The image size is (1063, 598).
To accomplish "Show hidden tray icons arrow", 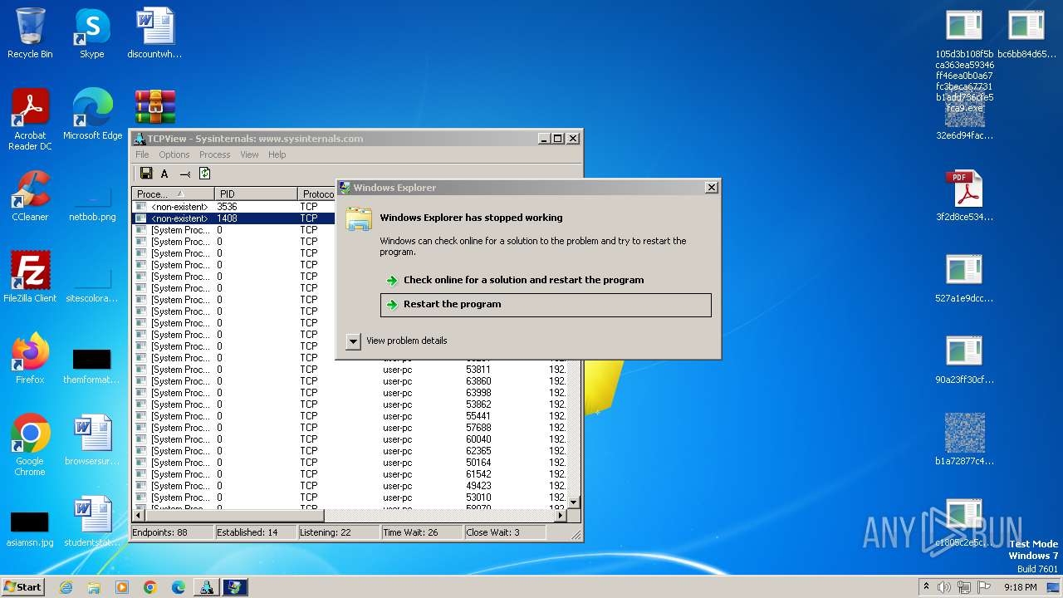I will [926, 586].
